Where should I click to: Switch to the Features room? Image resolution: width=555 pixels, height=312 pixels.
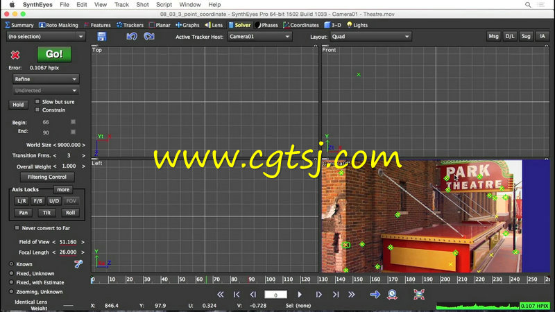pyautogui.click(x=97, y=25)
